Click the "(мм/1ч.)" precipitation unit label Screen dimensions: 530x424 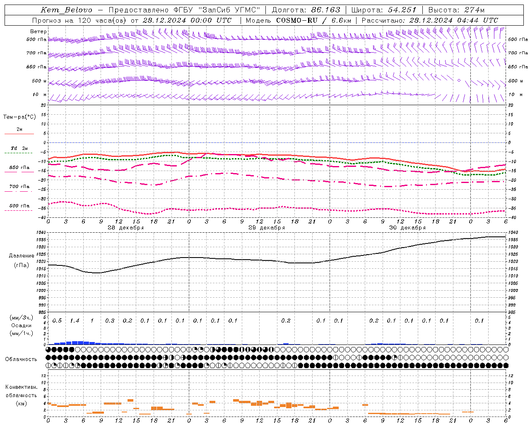(21, 333)
